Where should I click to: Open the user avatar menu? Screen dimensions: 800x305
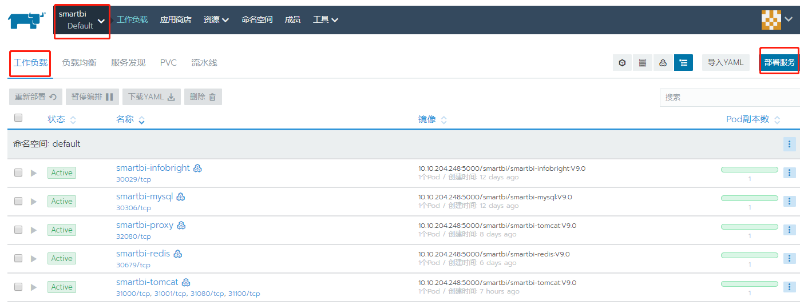pyautogui.click(x=777, y=20)
